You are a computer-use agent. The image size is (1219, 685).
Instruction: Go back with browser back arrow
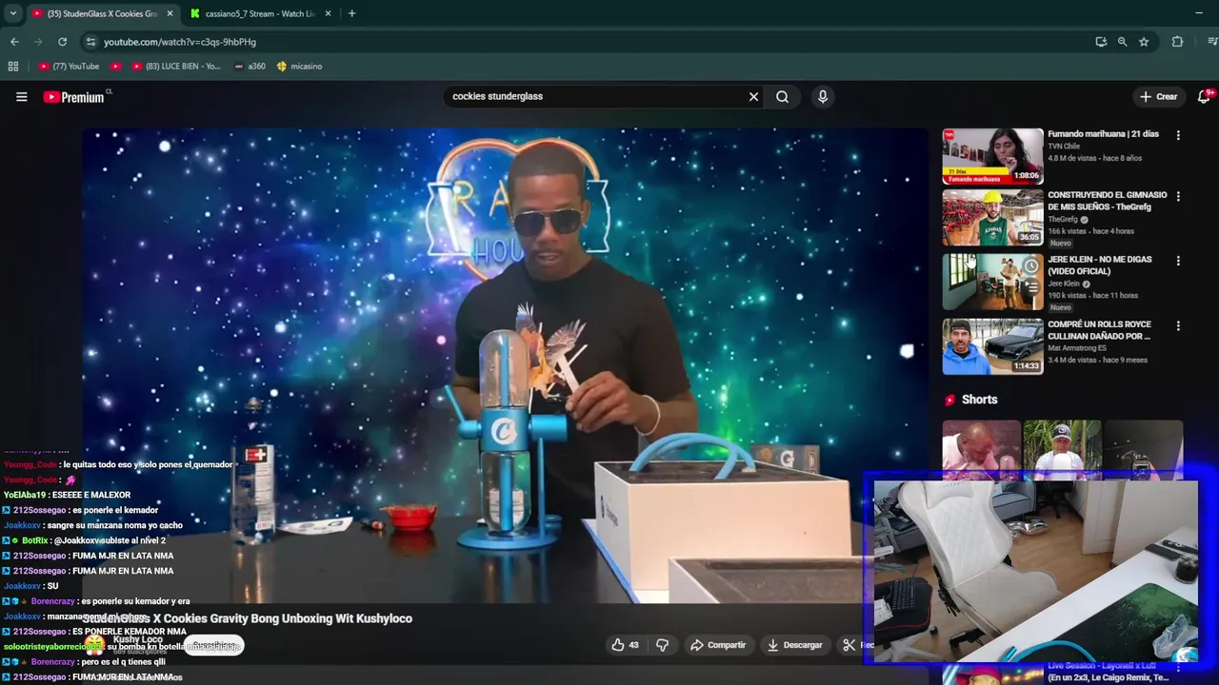pos(14,42)
